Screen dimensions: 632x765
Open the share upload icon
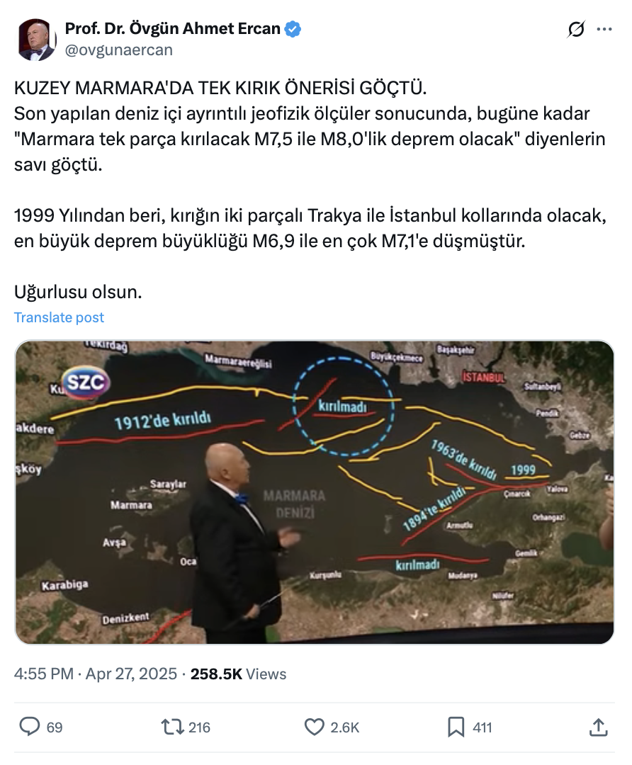(x=598, y=727)
